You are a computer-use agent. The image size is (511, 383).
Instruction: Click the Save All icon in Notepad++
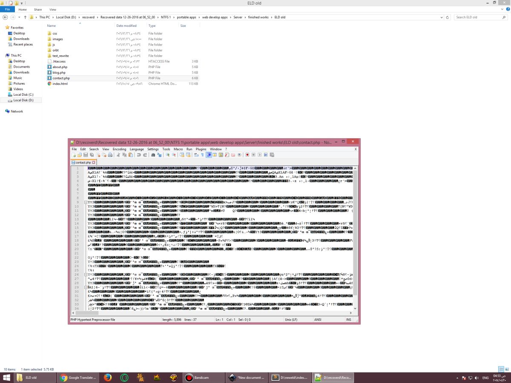pyautogui.click(x=92, y=155)
